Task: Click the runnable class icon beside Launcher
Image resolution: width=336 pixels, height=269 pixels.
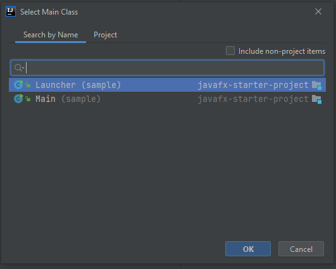Action: [18, 85]
